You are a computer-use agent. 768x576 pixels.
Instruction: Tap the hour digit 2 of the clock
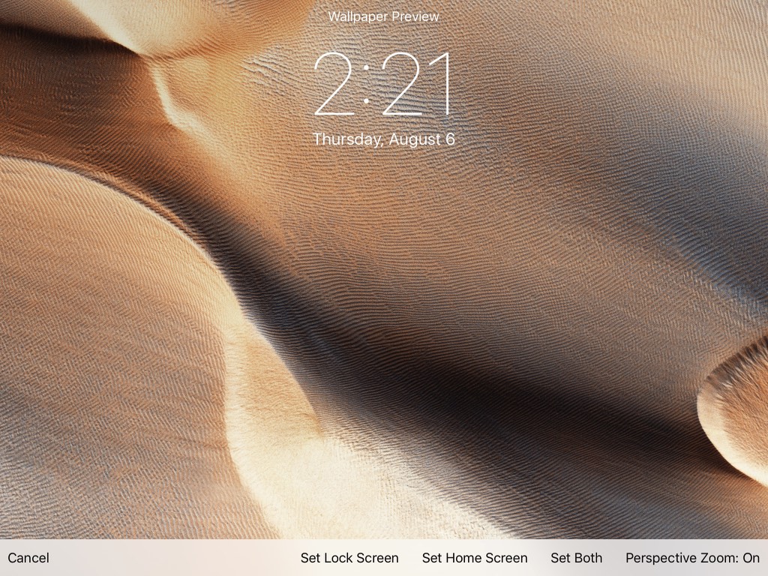334,85
